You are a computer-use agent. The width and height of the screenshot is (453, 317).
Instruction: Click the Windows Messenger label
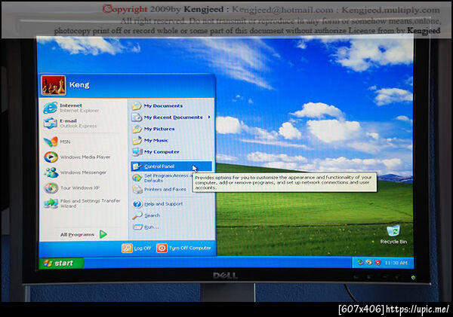[x=83, y=172]
